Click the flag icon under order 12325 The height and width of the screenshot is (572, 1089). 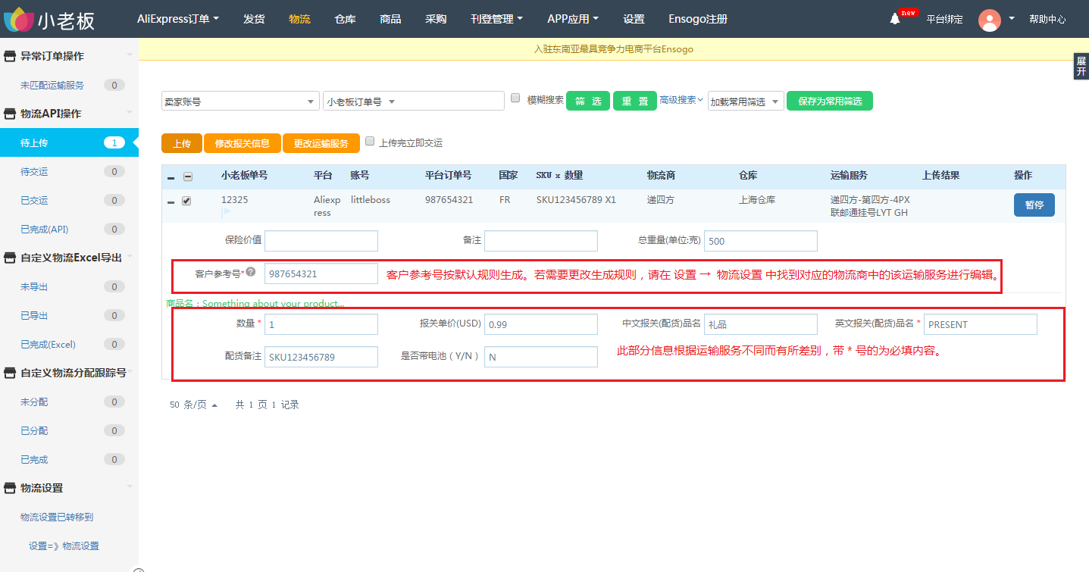(225, 214)
